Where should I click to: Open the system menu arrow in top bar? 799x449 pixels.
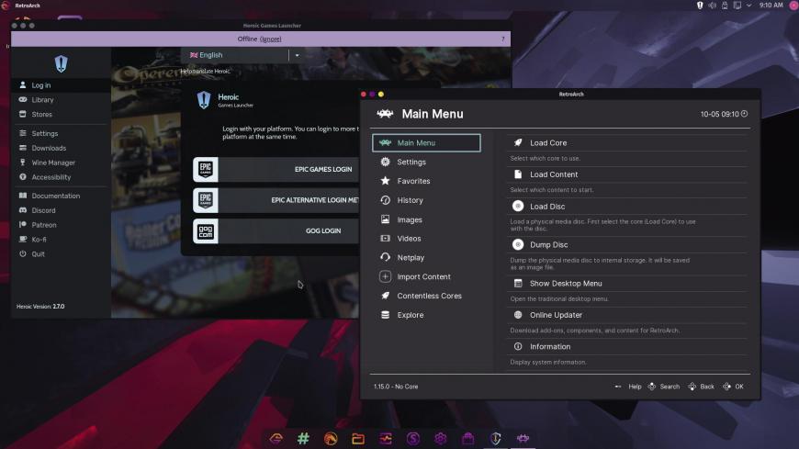pyautogui.click(x=749, y=6)
